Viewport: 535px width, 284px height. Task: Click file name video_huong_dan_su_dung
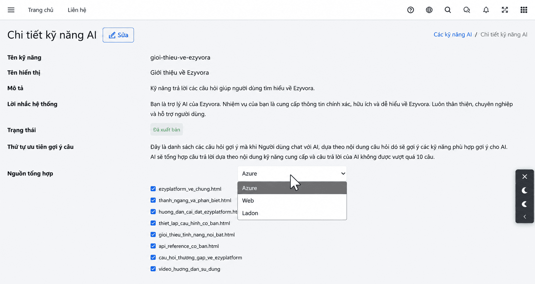(x=189, y=269)
